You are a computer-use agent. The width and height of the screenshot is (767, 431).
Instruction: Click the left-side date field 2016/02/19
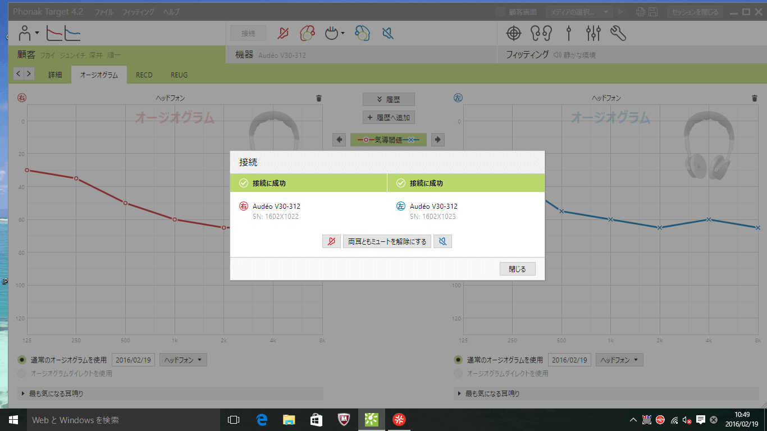tap(569, 360)
